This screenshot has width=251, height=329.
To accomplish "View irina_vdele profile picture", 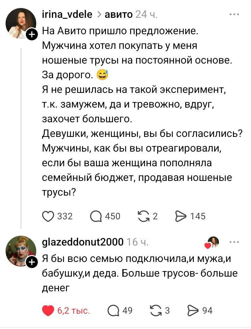I will pos(21,23).
